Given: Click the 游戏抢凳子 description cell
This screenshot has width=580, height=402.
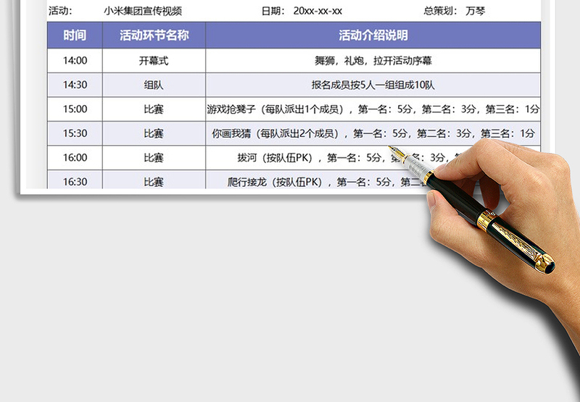Looking at the screenshot, I should [x=373, y=109].
